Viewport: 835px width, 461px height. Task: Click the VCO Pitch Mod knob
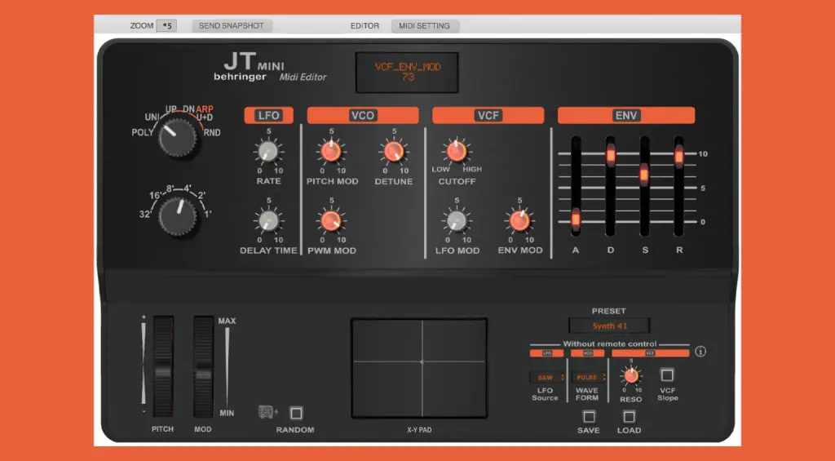[x=330, y=151]
